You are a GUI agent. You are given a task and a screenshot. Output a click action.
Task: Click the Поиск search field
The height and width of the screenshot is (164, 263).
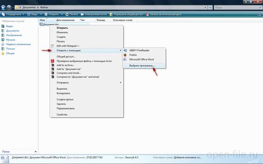(x=236, y=8)
